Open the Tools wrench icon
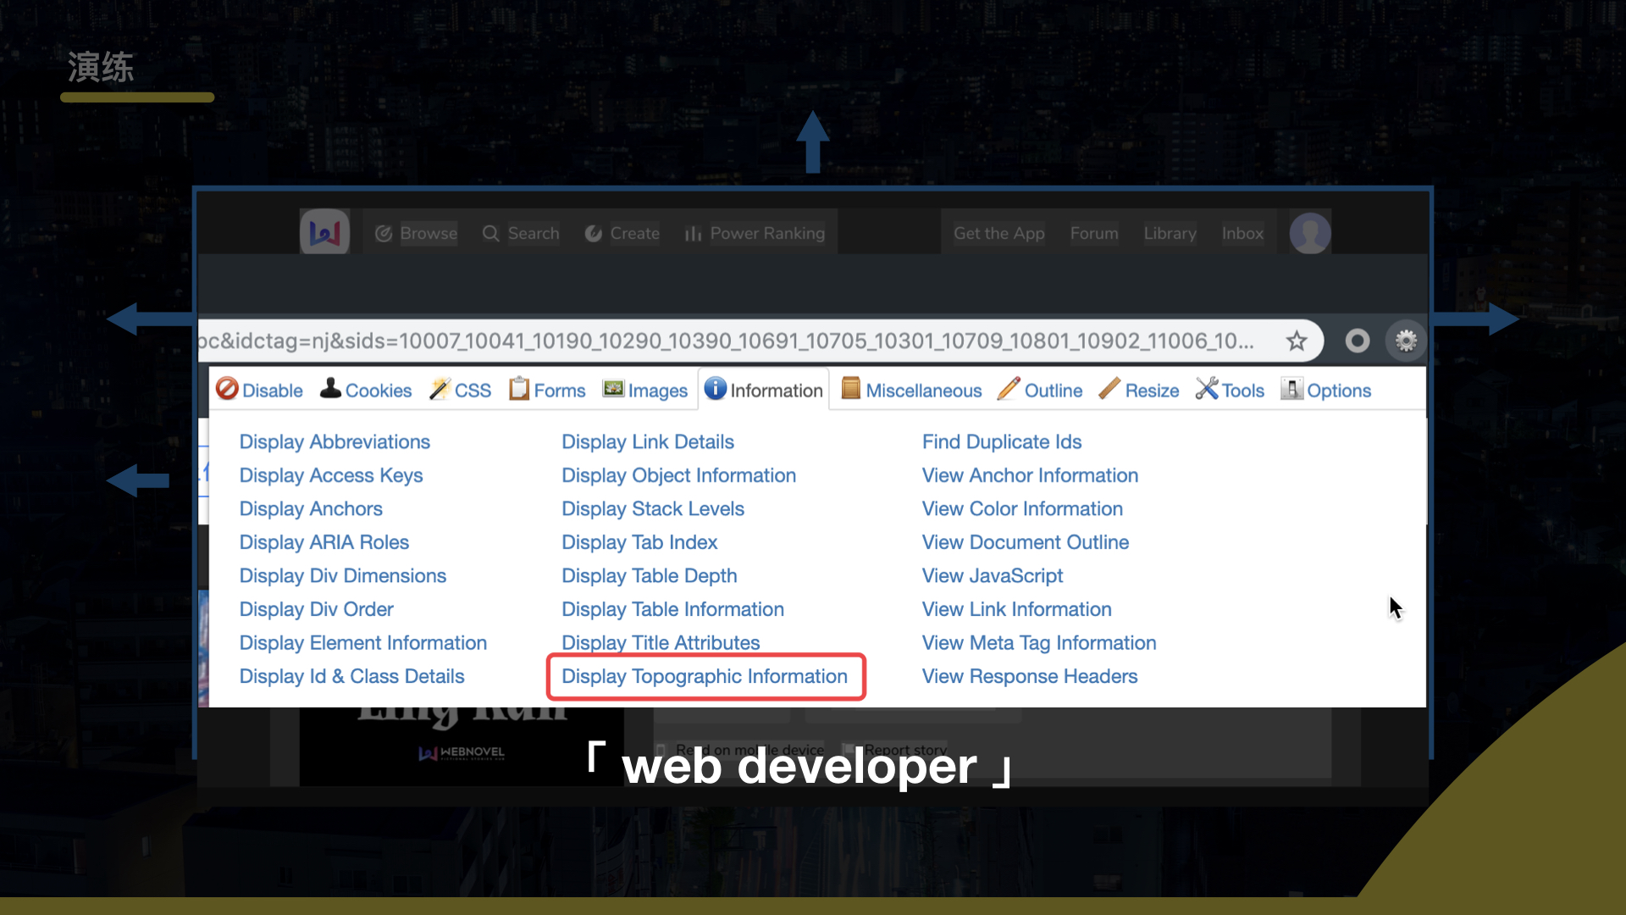The width and height of the screenshot is (1626, 915). coord(1206,389)
